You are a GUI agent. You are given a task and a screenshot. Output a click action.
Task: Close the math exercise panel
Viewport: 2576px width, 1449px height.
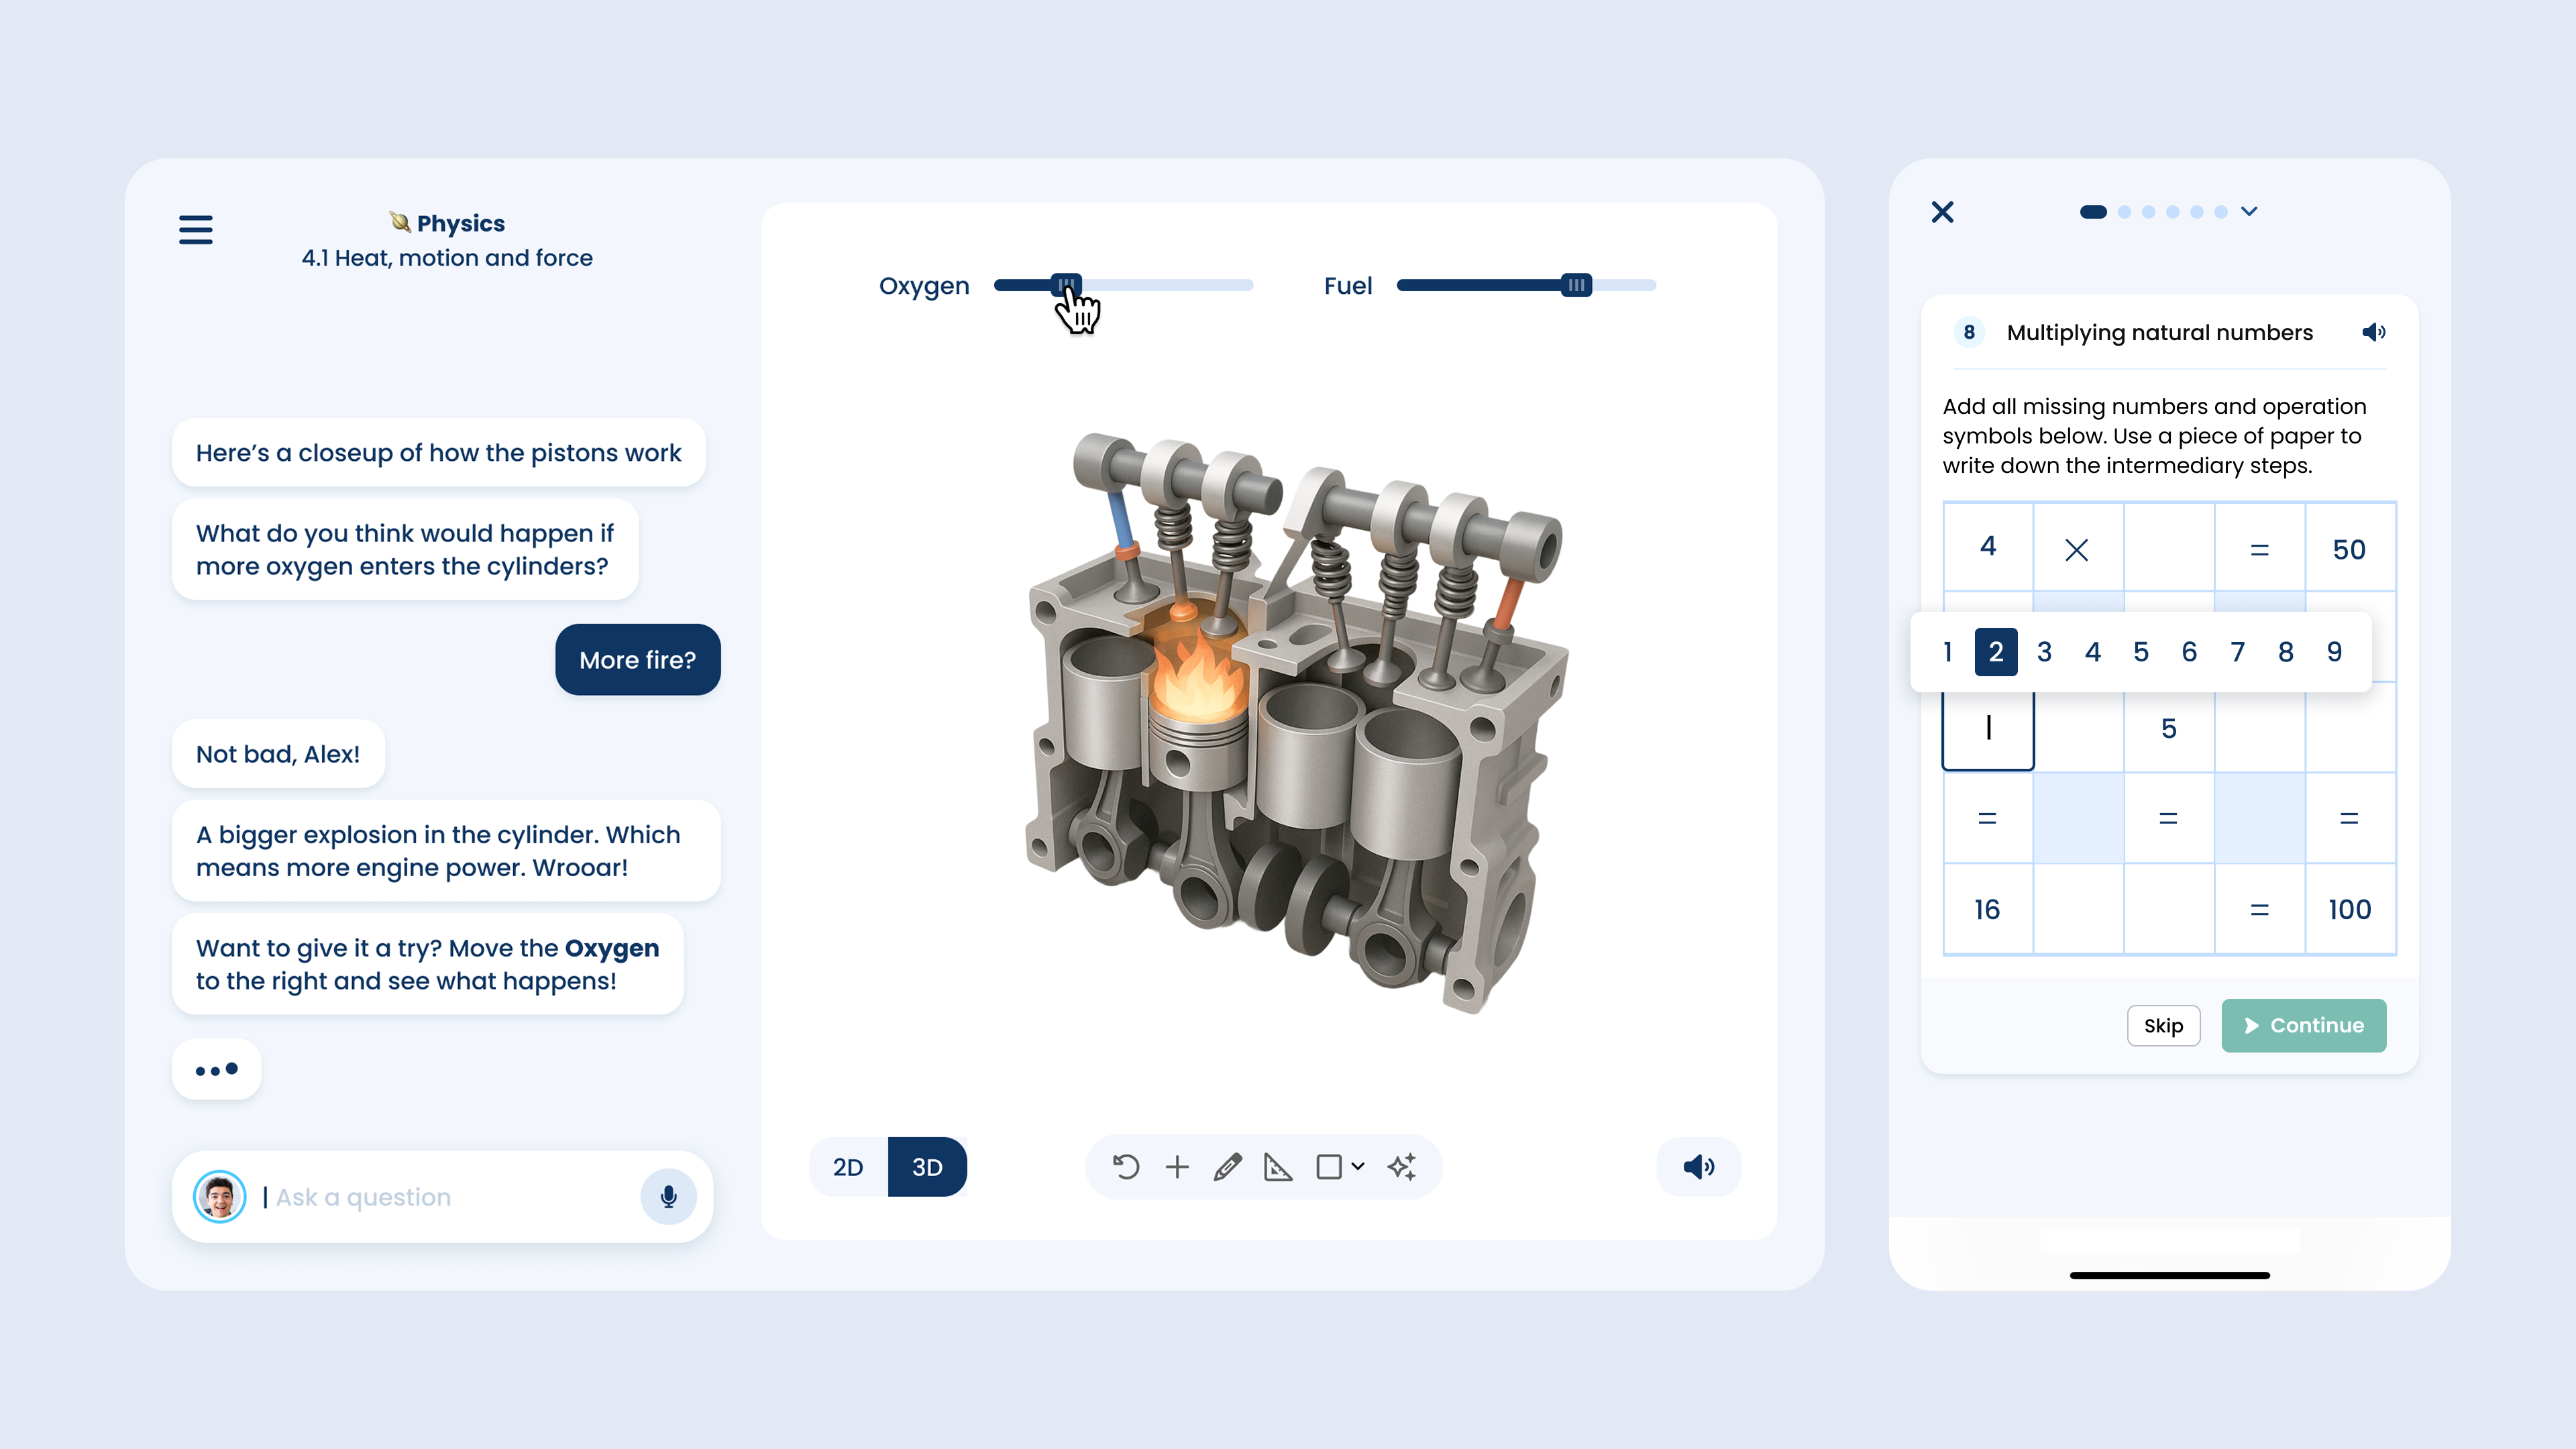pyautogui.click(x=1942, y=212)
